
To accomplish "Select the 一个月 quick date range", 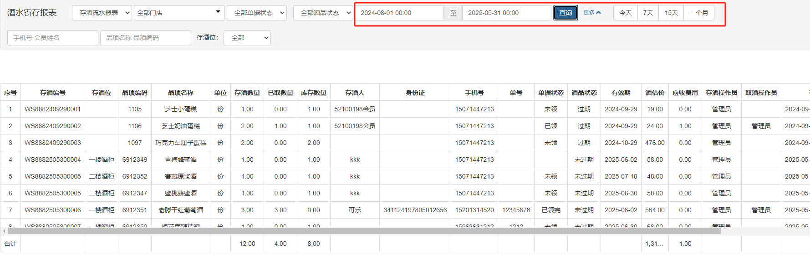I will click(698, 13).
